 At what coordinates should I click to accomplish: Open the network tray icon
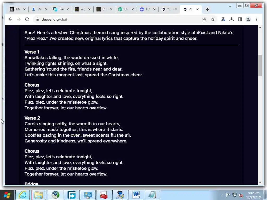point(234,195)
